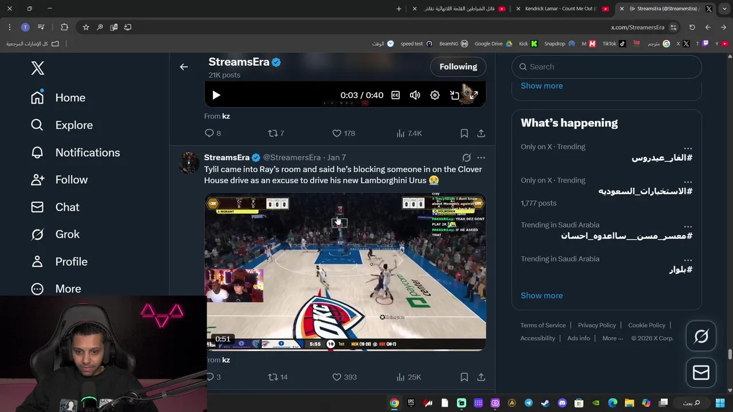Image resolution: width=733 pixels, height=412 pixels.
Task: Go to Profile in the sidebar
Action: pyautogui.click(x=60, y=262)
